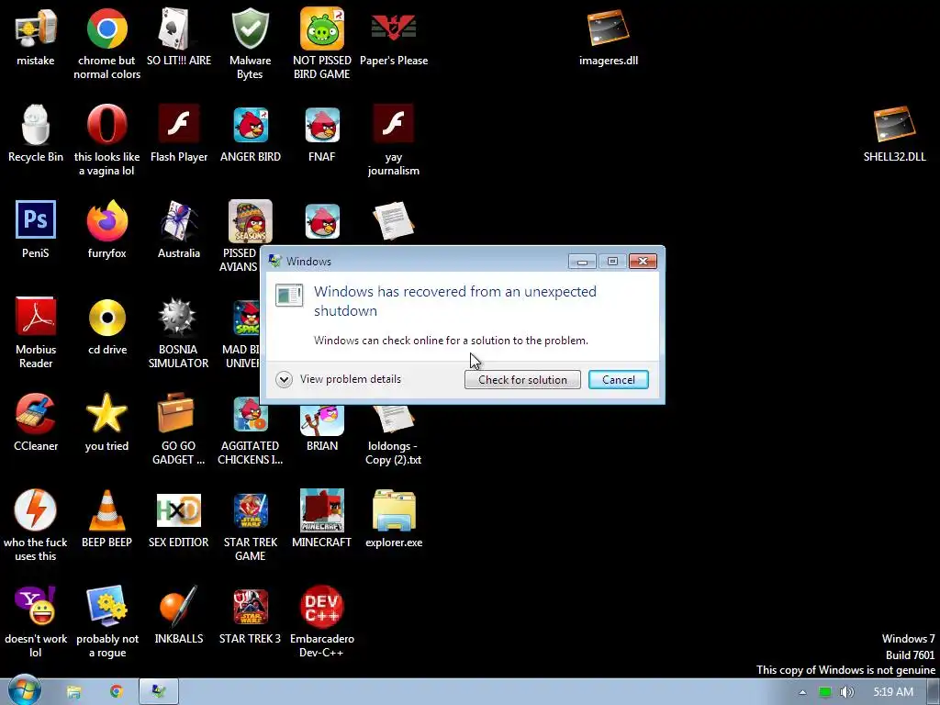Open the CCleaner icon

(36, 414)
